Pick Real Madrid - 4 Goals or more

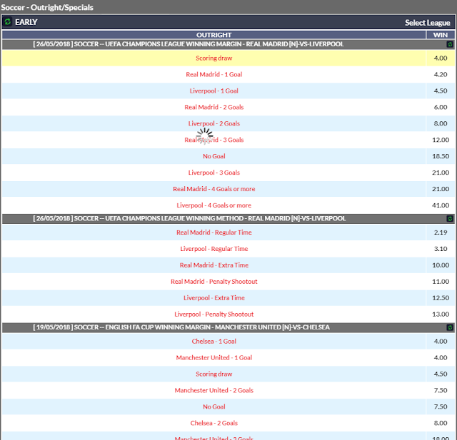[214, 189]
